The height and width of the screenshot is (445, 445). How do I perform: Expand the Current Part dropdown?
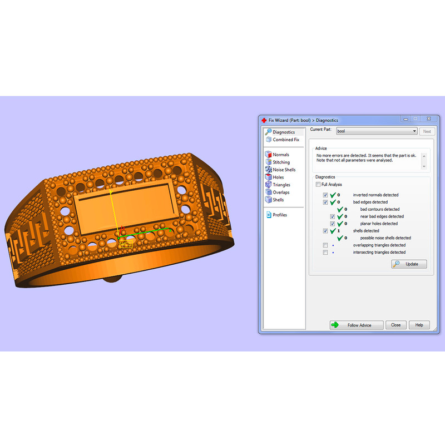click(x=414, y=131)
